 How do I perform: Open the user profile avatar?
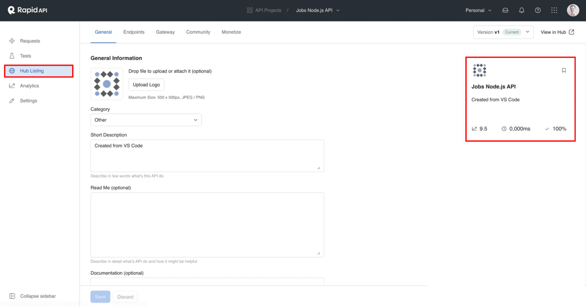[x=573, y=10]
